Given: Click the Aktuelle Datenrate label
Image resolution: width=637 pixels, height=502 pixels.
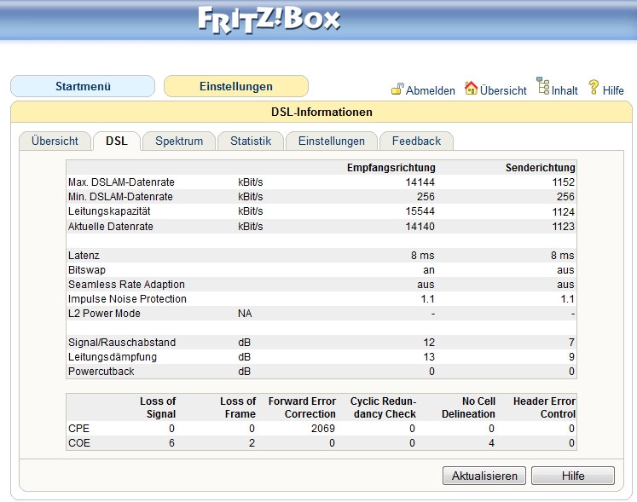Looking at the screenshot, I should click(x=111, y=227).
